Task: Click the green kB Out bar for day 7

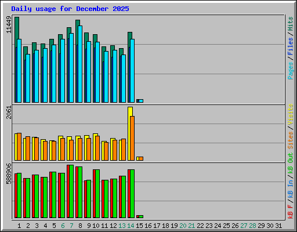Action: [x=71, y=191]
